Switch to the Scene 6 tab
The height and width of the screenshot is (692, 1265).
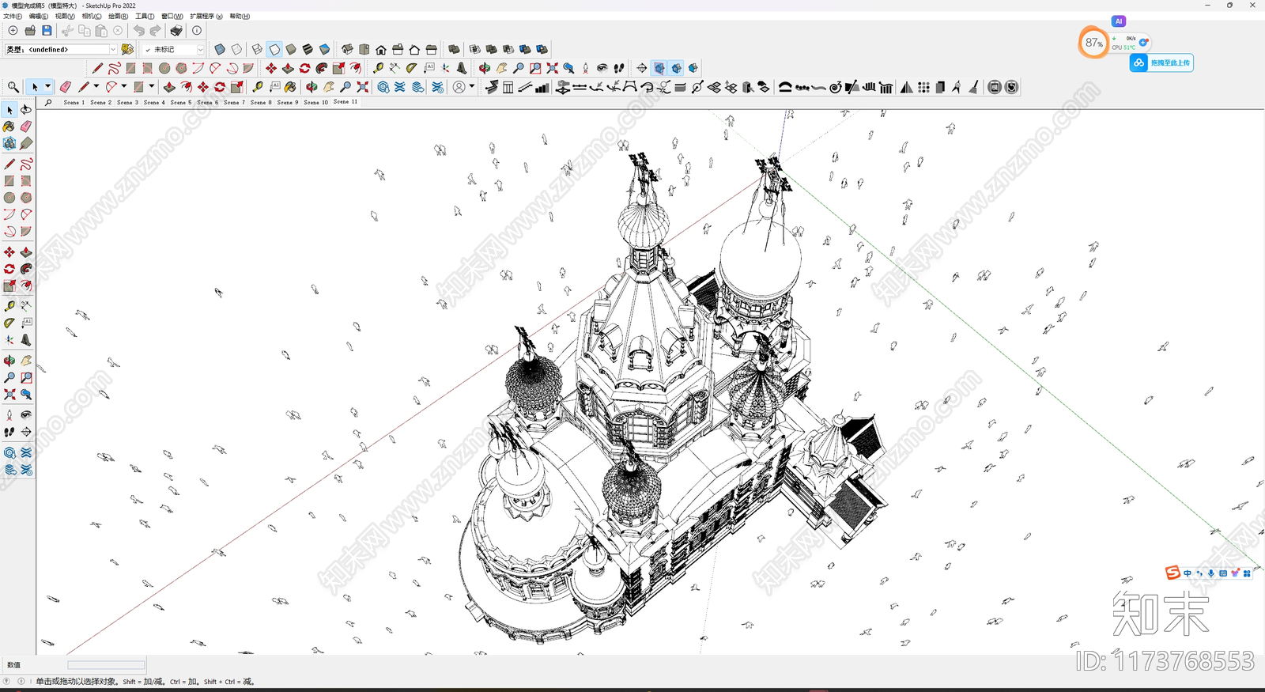pos(207,102)
